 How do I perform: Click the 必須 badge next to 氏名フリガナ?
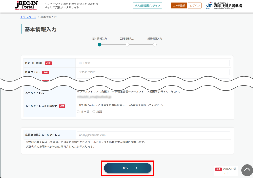pos(46,72)
